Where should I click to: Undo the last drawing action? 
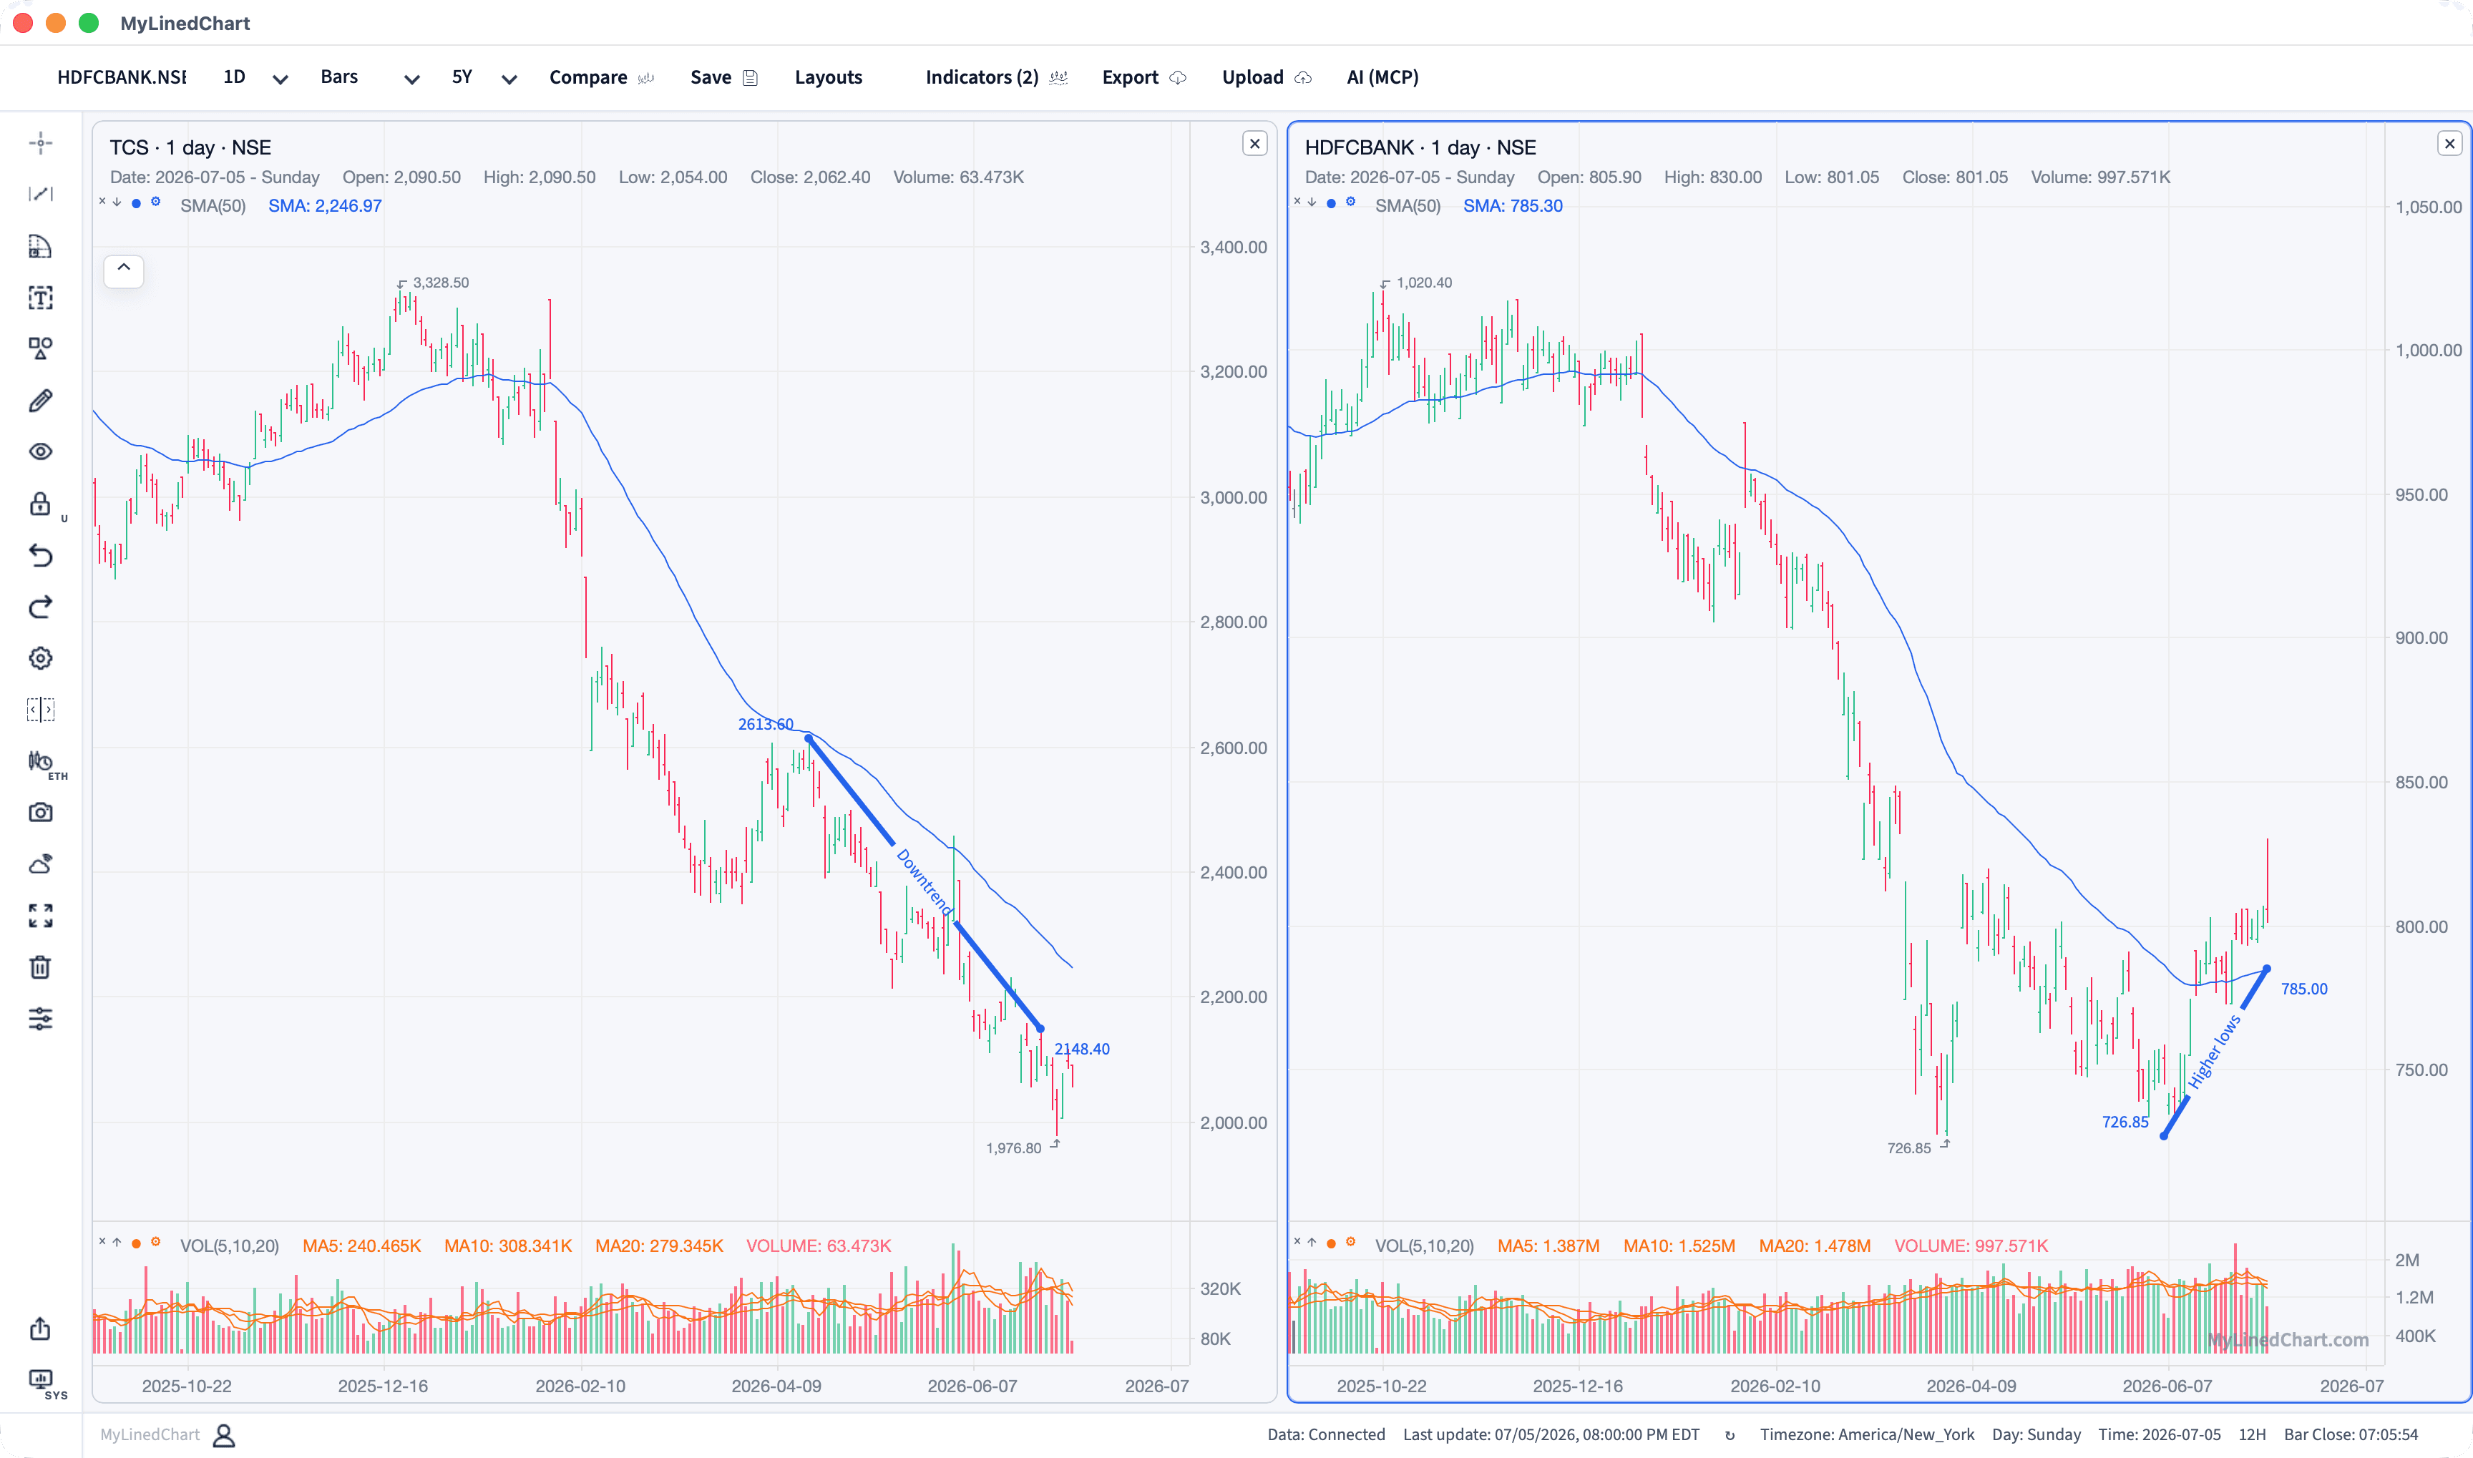(40, 555)
